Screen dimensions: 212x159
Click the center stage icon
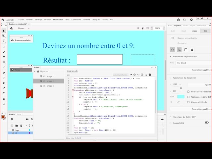pyautogui.click(x=138, y=28)
